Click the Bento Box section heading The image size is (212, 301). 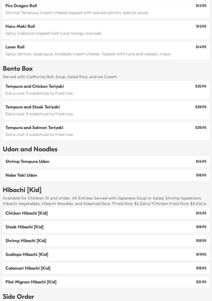pos(18,69)
